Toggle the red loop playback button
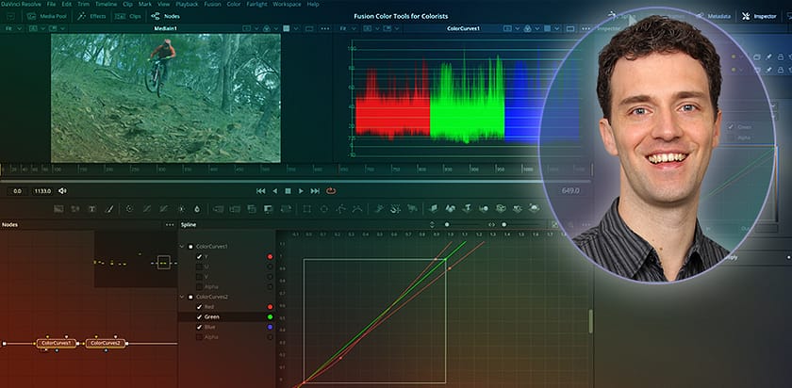Image resolution: width=792 pixels, height=388 pixels. (x=331, y=191)
